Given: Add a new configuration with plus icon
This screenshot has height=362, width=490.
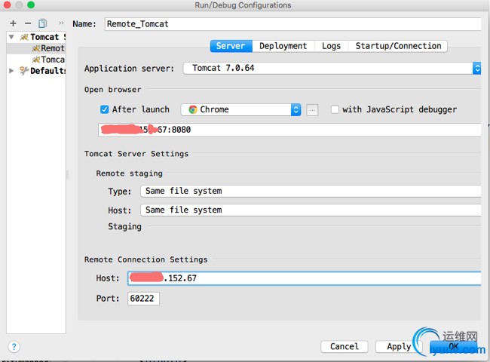Looking at the screenshot, I should (x=13, y=23).
